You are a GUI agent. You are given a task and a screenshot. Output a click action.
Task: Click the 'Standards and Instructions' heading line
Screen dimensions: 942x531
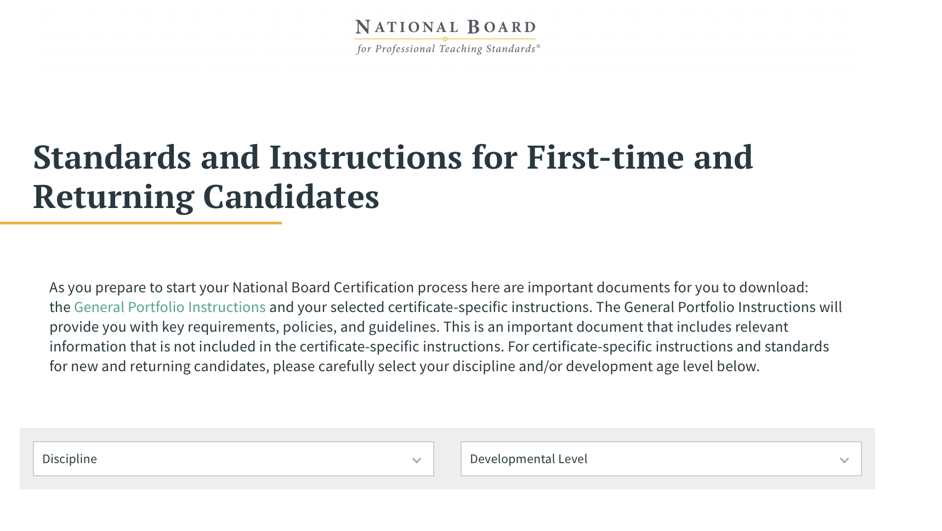393,157
